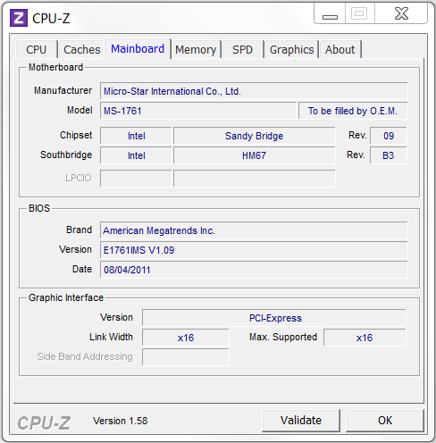Viewport: 436px width, 443px height.
Task: Select the BIOS Version field E1761IMS V1.09
Action: coord(254,250)
